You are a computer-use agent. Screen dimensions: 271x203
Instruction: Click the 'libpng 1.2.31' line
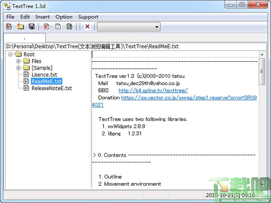coord(121,134)
